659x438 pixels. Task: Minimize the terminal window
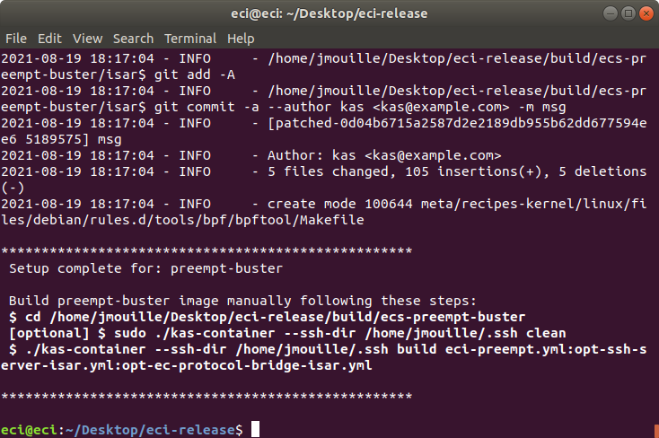point(611,13)
